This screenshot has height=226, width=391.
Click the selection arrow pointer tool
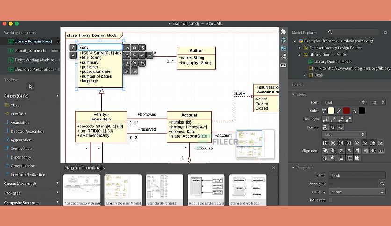point(30,86)
